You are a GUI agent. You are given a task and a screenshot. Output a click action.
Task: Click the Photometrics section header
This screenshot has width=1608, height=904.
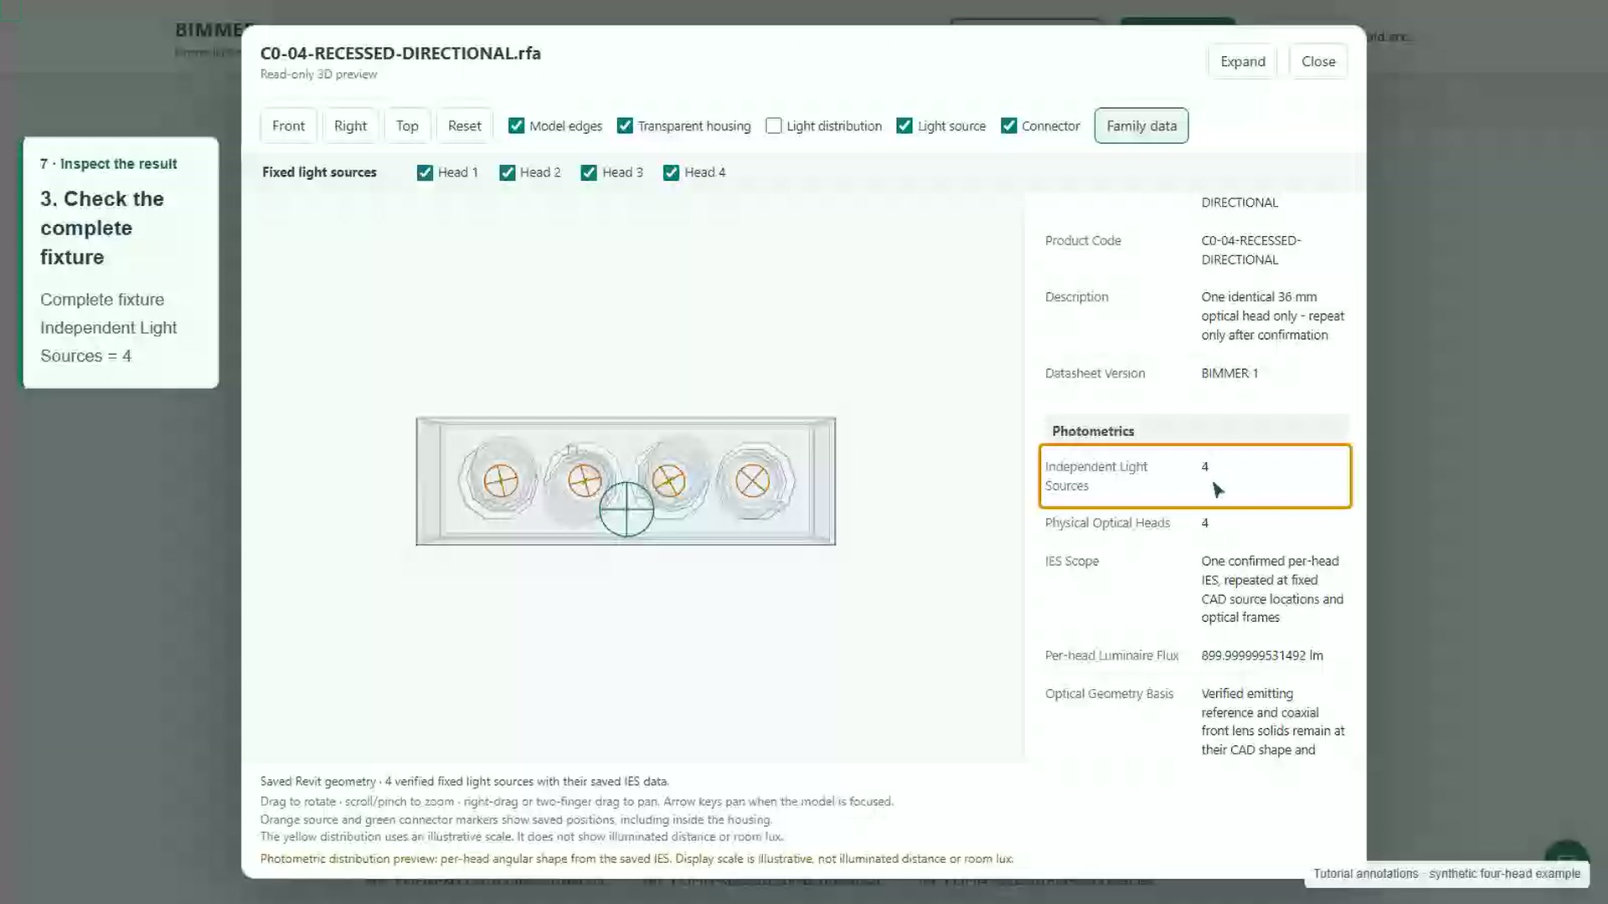pyautogui.click(x=1197, y=431)
